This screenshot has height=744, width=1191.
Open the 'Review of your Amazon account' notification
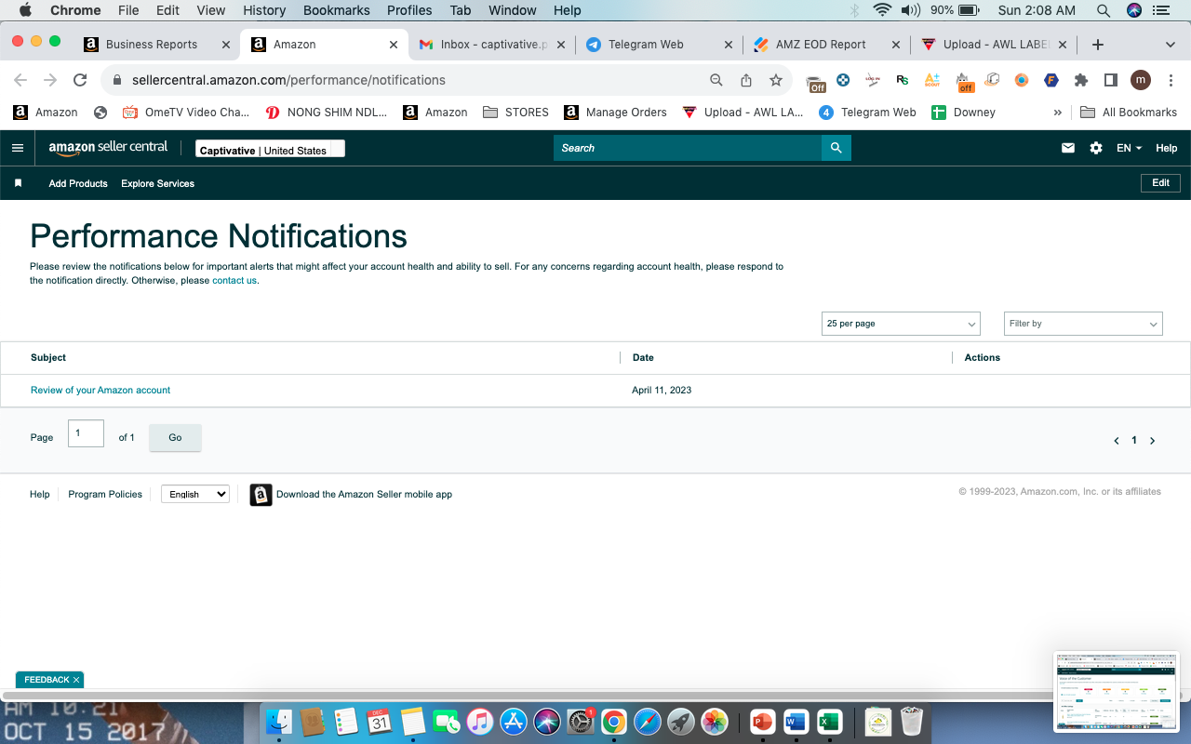(x=100, y=391)
